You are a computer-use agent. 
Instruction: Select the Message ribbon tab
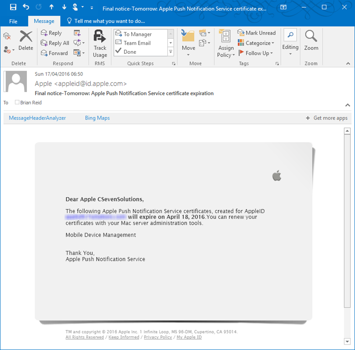coord(44,21)
